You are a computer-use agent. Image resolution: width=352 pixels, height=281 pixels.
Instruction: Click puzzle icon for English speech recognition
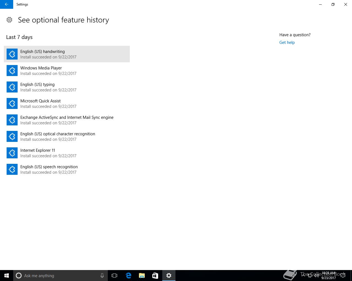[x=12, y=169]
